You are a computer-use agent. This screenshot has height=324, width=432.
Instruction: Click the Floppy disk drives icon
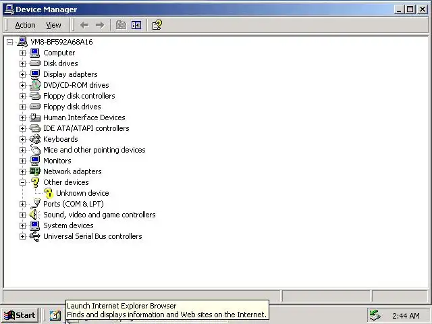tap(35, 107)
